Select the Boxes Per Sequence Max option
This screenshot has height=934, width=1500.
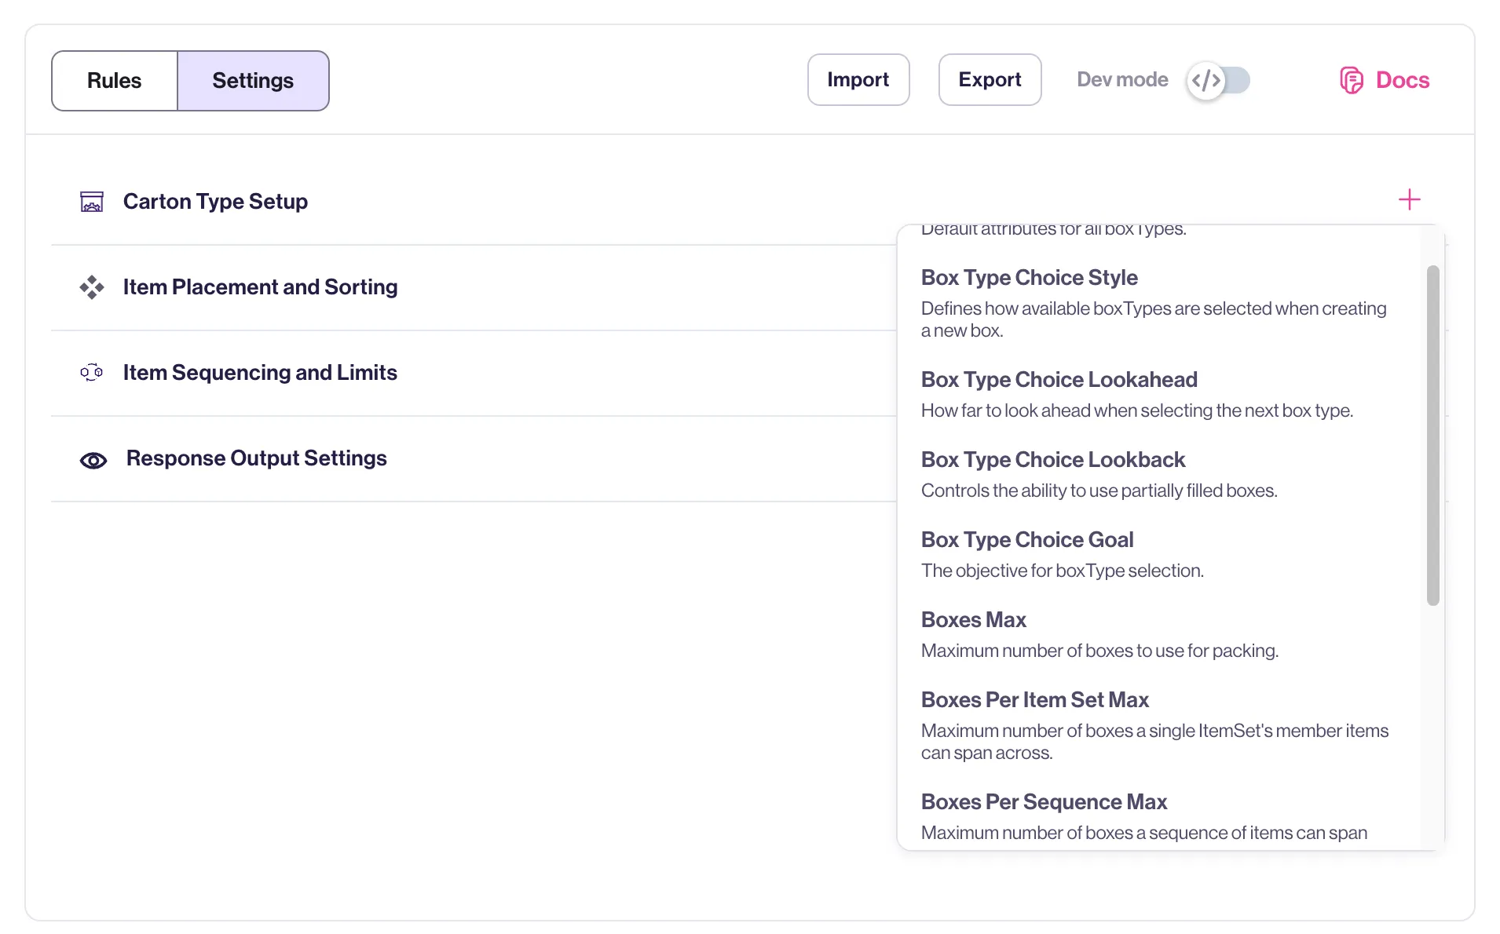point(1158,816)
